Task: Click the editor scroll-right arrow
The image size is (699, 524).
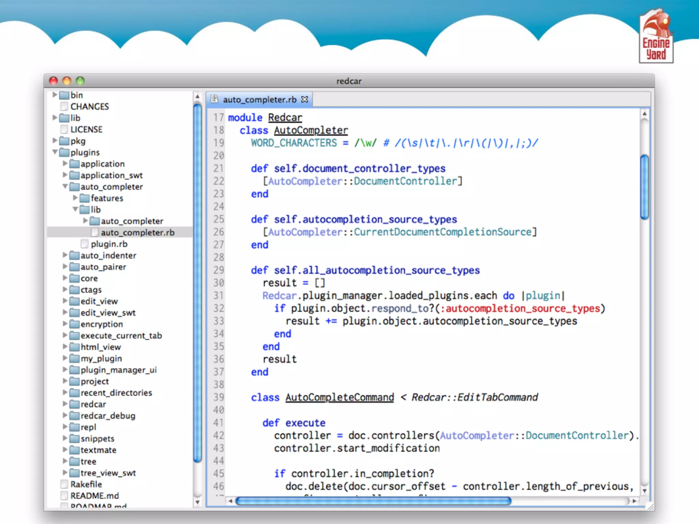Action: pyautogui.click(x=634, y=501)
